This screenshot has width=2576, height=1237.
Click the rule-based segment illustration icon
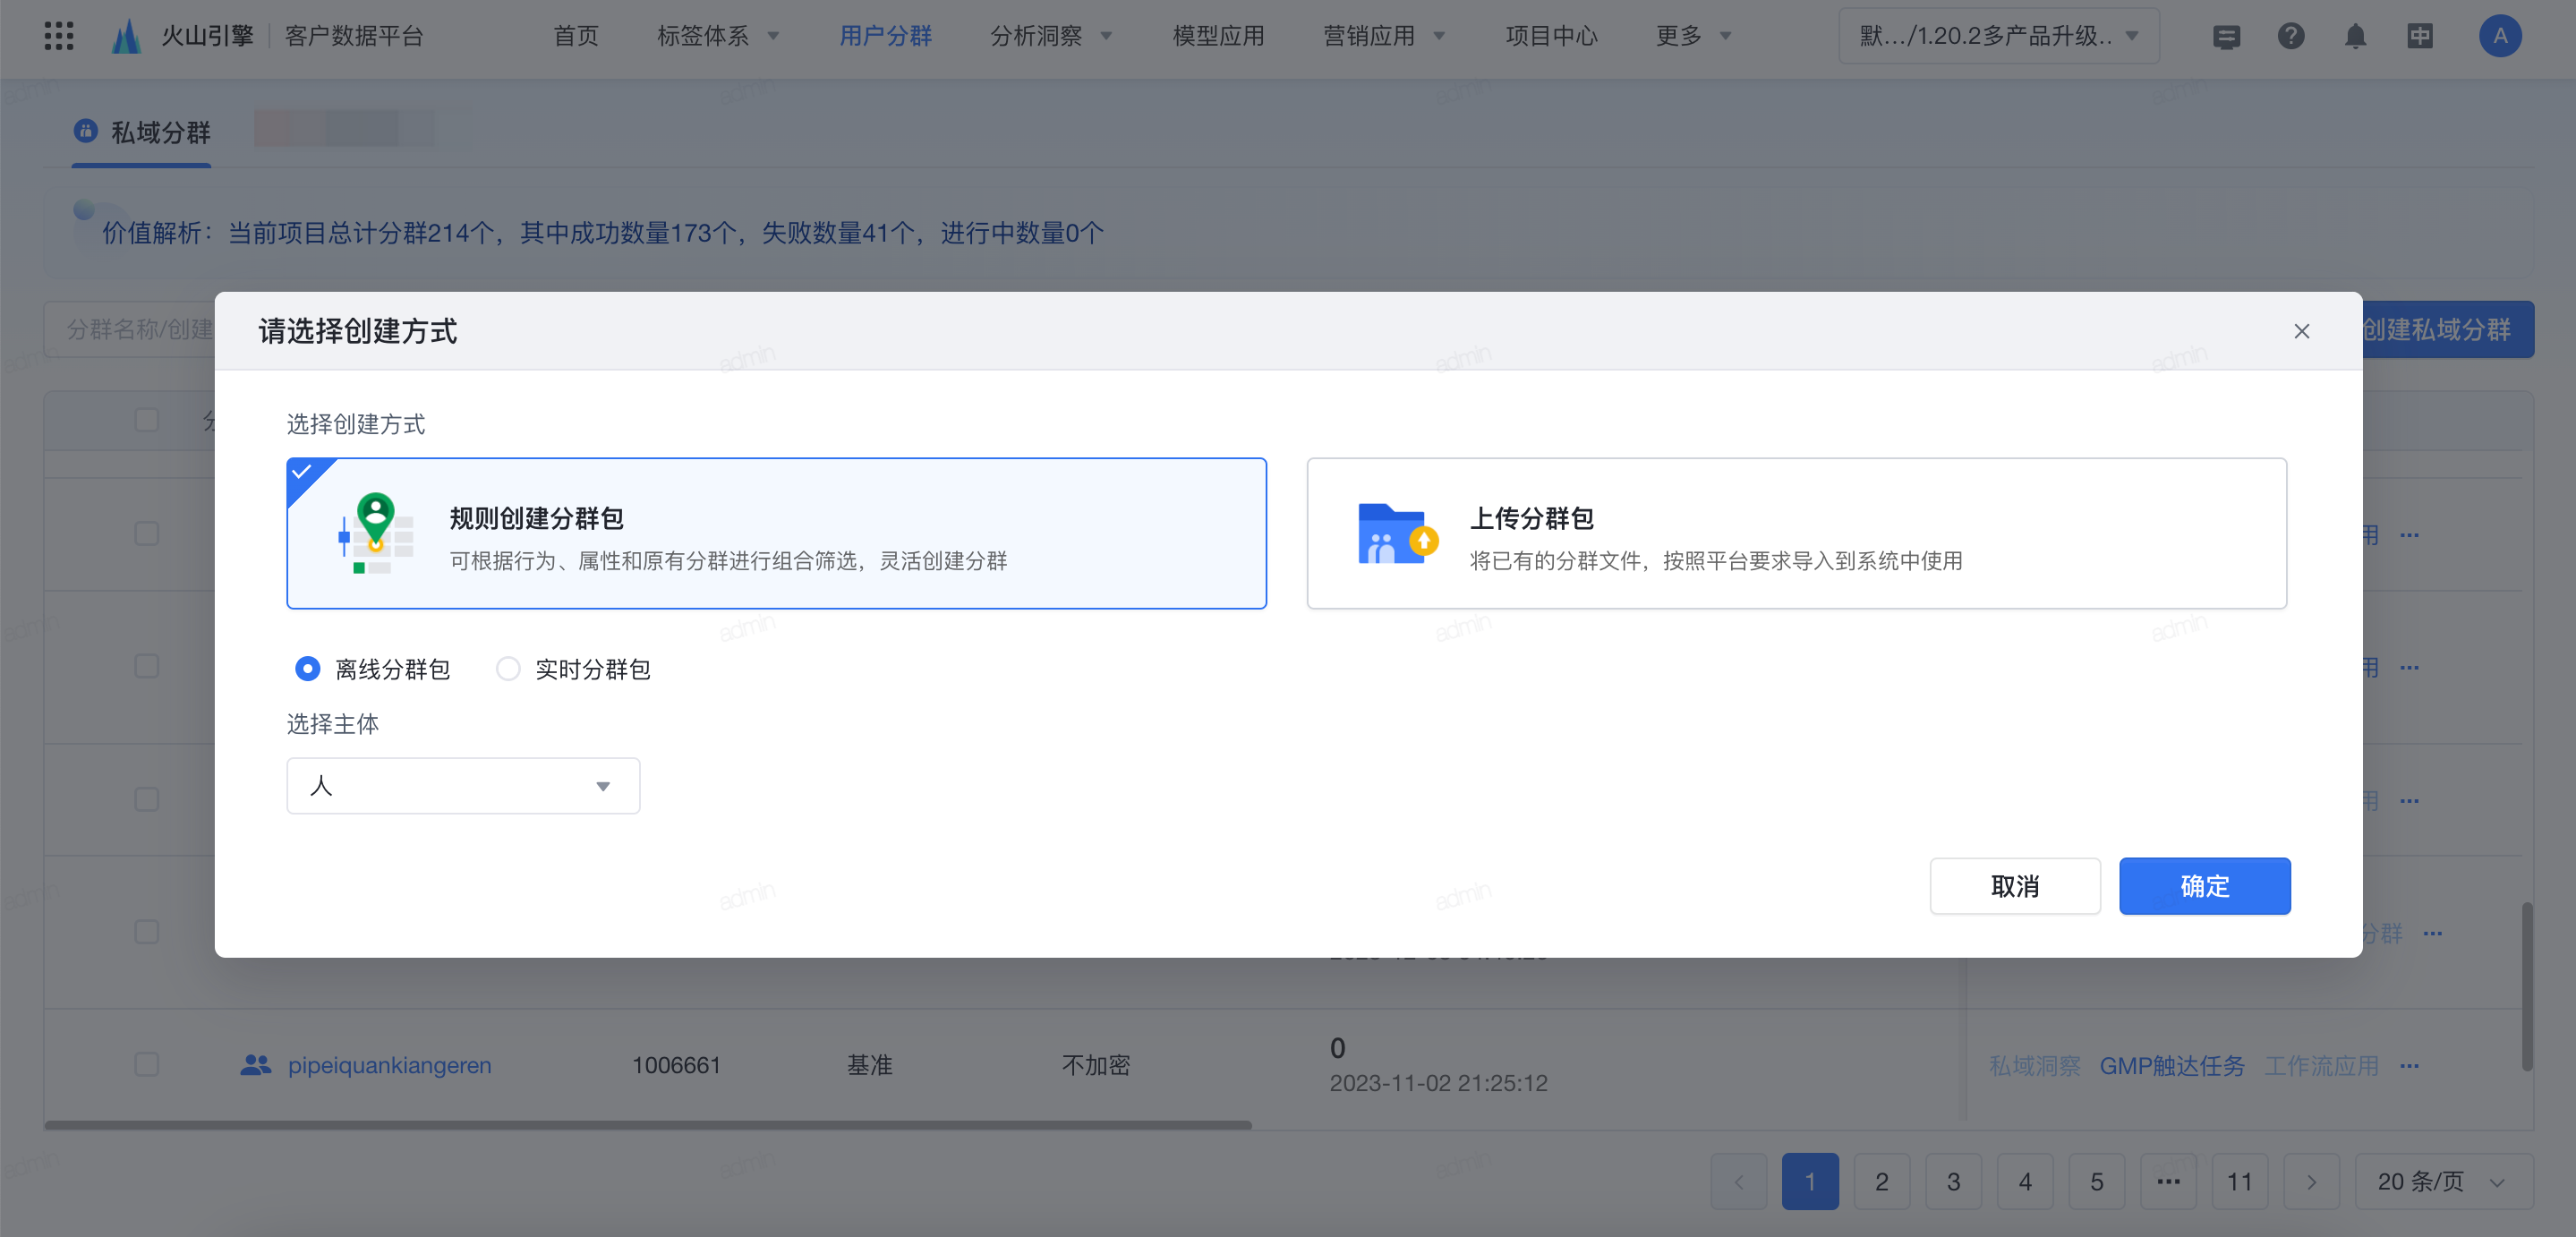375,533
